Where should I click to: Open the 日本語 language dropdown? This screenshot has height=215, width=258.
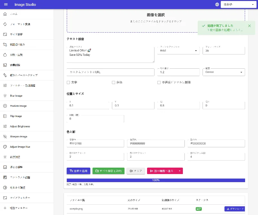pyautogui.click(x=238, y=5)
